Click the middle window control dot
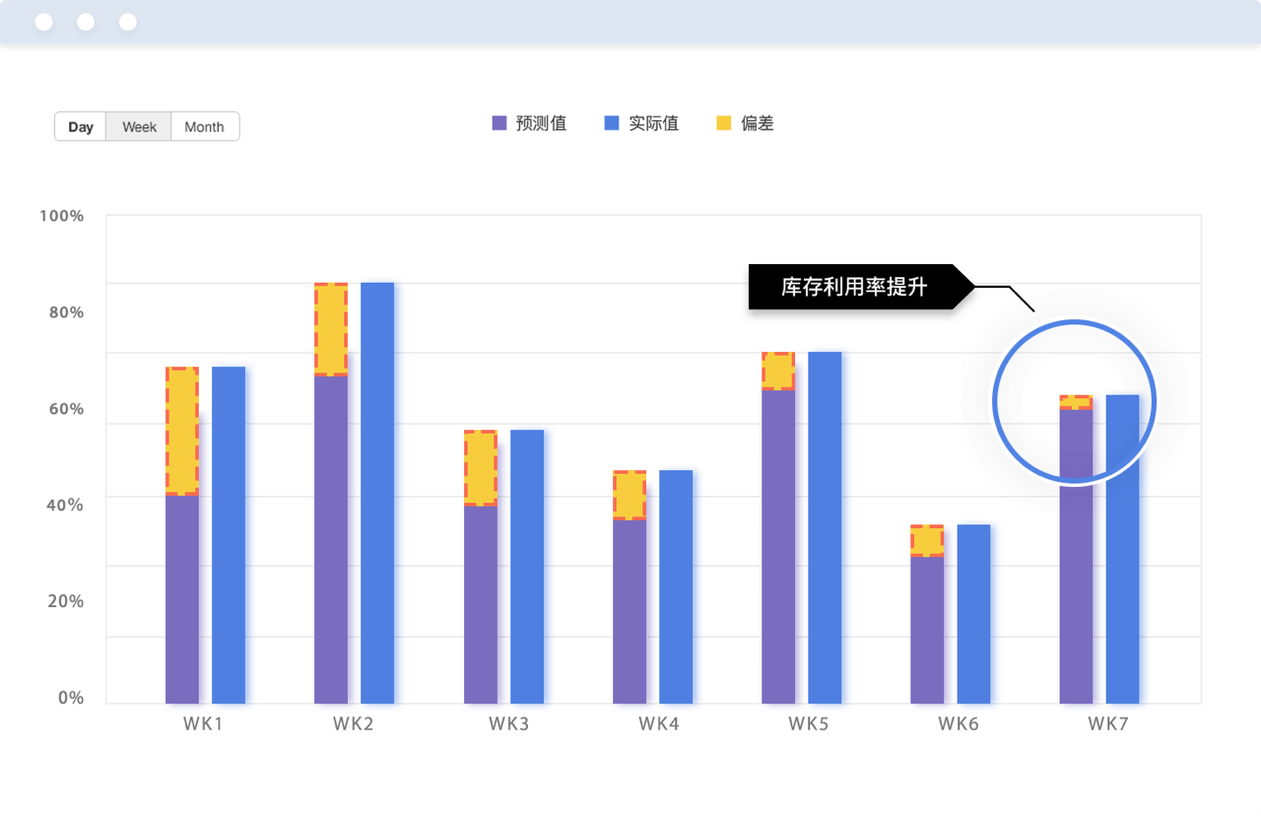 pyautogui.click(x=86, y=22)
